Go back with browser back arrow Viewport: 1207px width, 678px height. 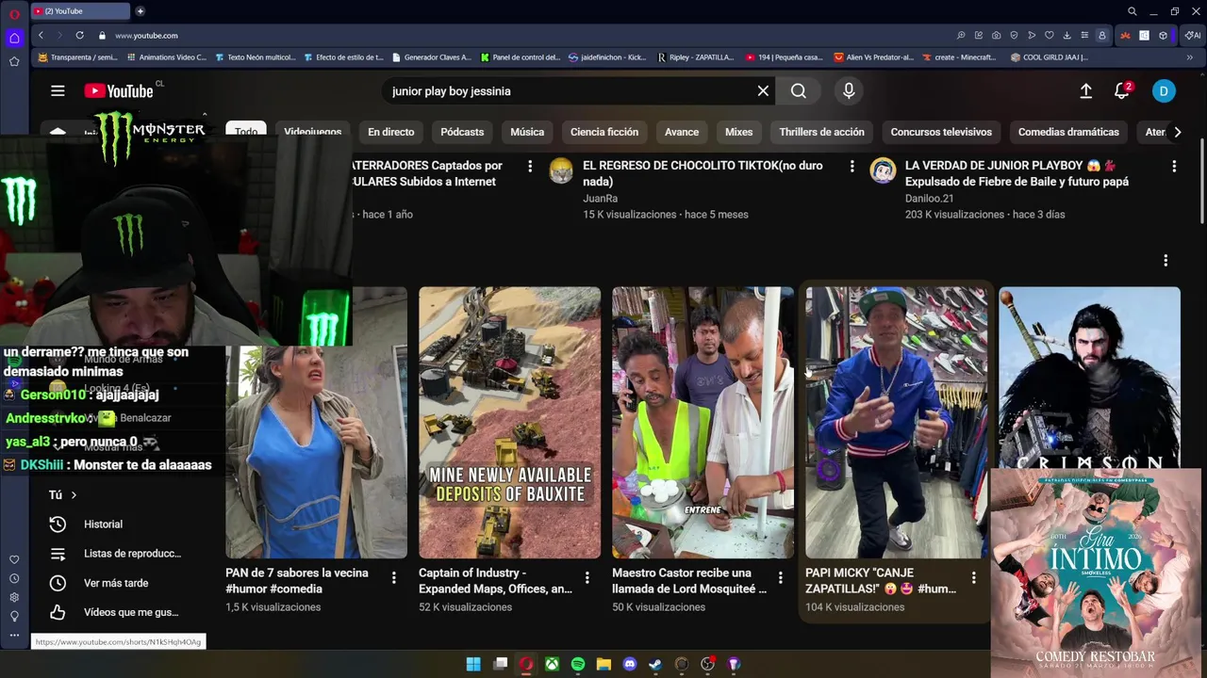41,35
